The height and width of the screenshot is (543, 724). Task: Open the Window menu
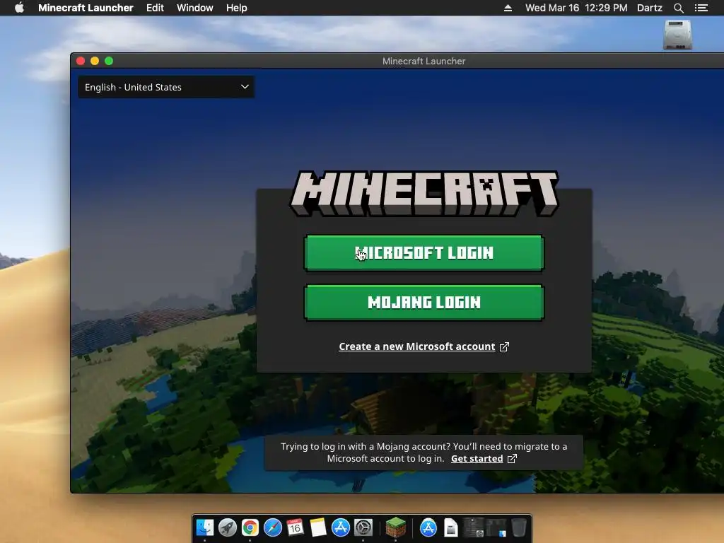[195, 8]
